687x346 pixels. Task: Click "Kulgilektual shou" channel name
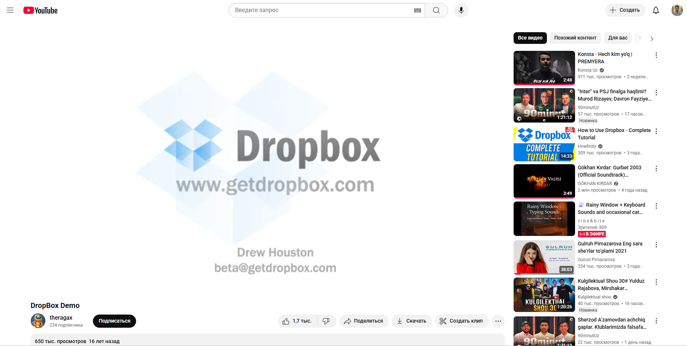(x=594, y=297)
